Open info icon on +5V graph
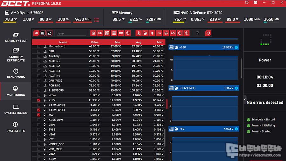The height and width of the screenshot is (161, 286). point(236,129)
